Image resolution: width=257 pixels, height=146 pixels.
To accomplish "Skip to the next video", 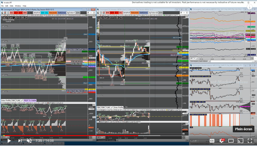I will point(20,140).
